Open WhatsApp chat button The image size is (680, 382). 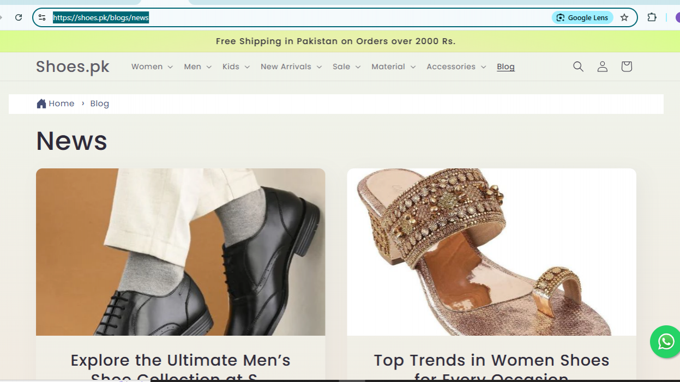(x=665, y=342)
